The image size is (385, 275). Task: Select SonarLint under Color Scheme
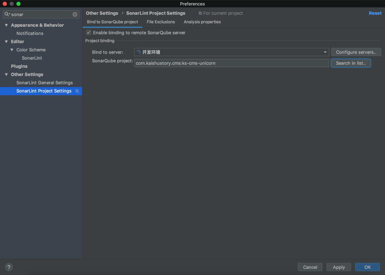click(32, 58)
